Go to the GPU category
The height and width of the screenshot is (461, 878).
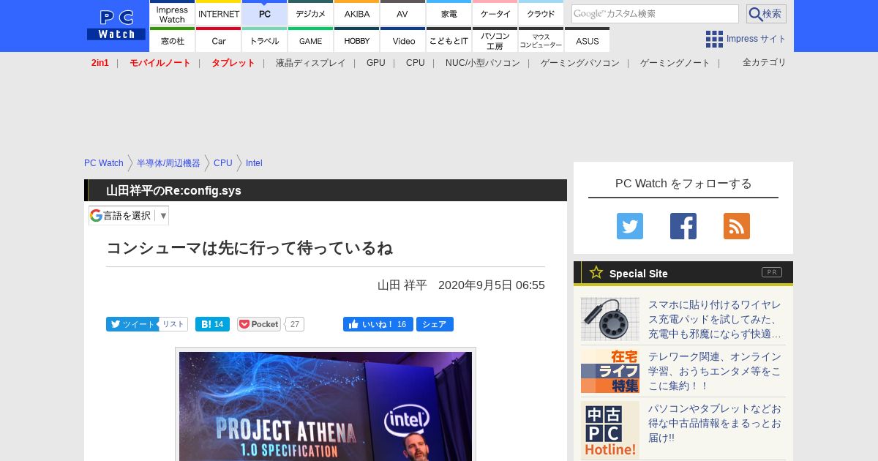[376, 63]
